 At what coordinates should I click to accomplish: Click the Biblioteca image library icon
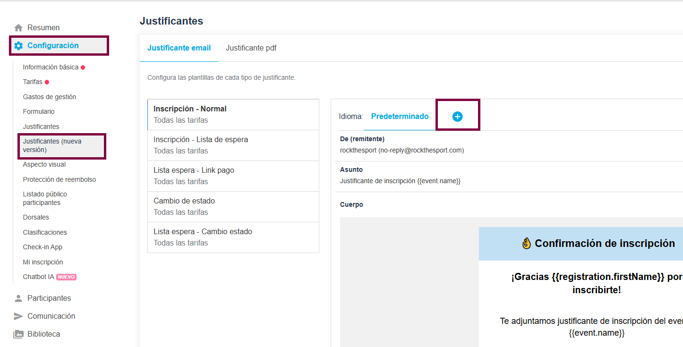[x=18, y=334]
